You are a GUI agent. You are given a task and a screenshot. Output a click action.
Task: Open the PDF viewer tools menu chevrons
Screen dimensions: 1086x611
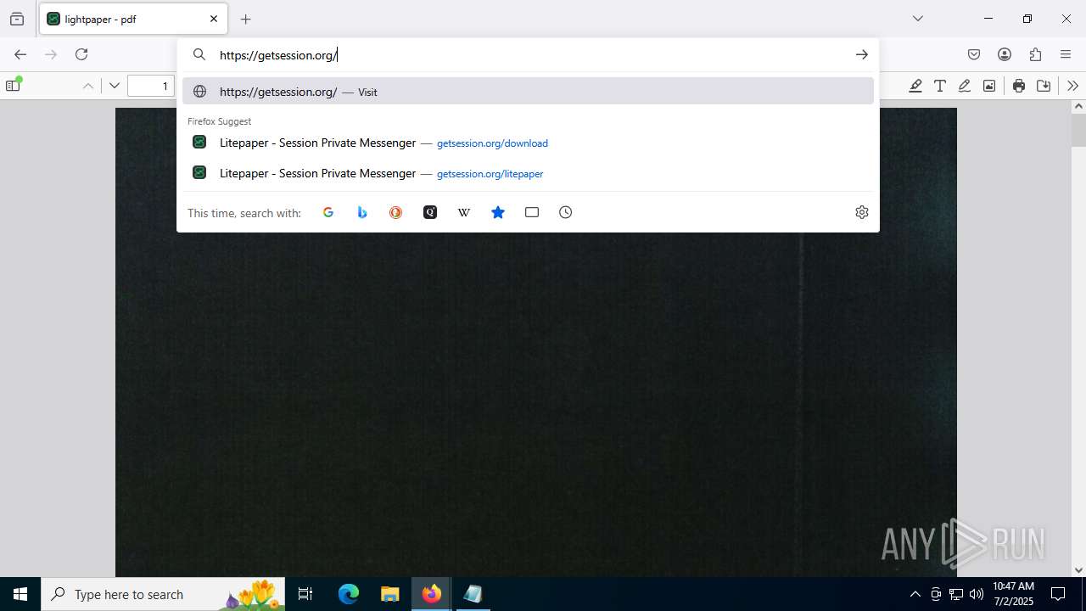1073,86
